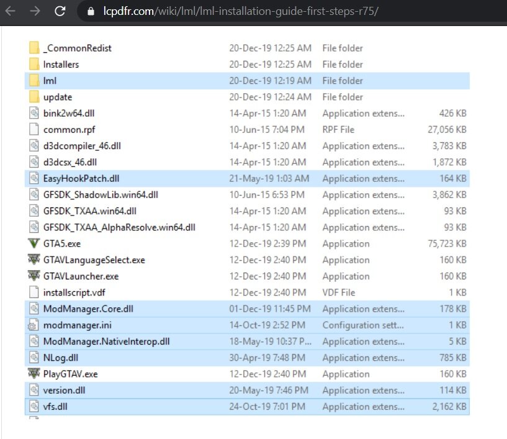Click the GFSDK_TXAA_AlphaResolve.win64.dll file icon
This screenshot has width=507, height=439.
coord(34,227)
